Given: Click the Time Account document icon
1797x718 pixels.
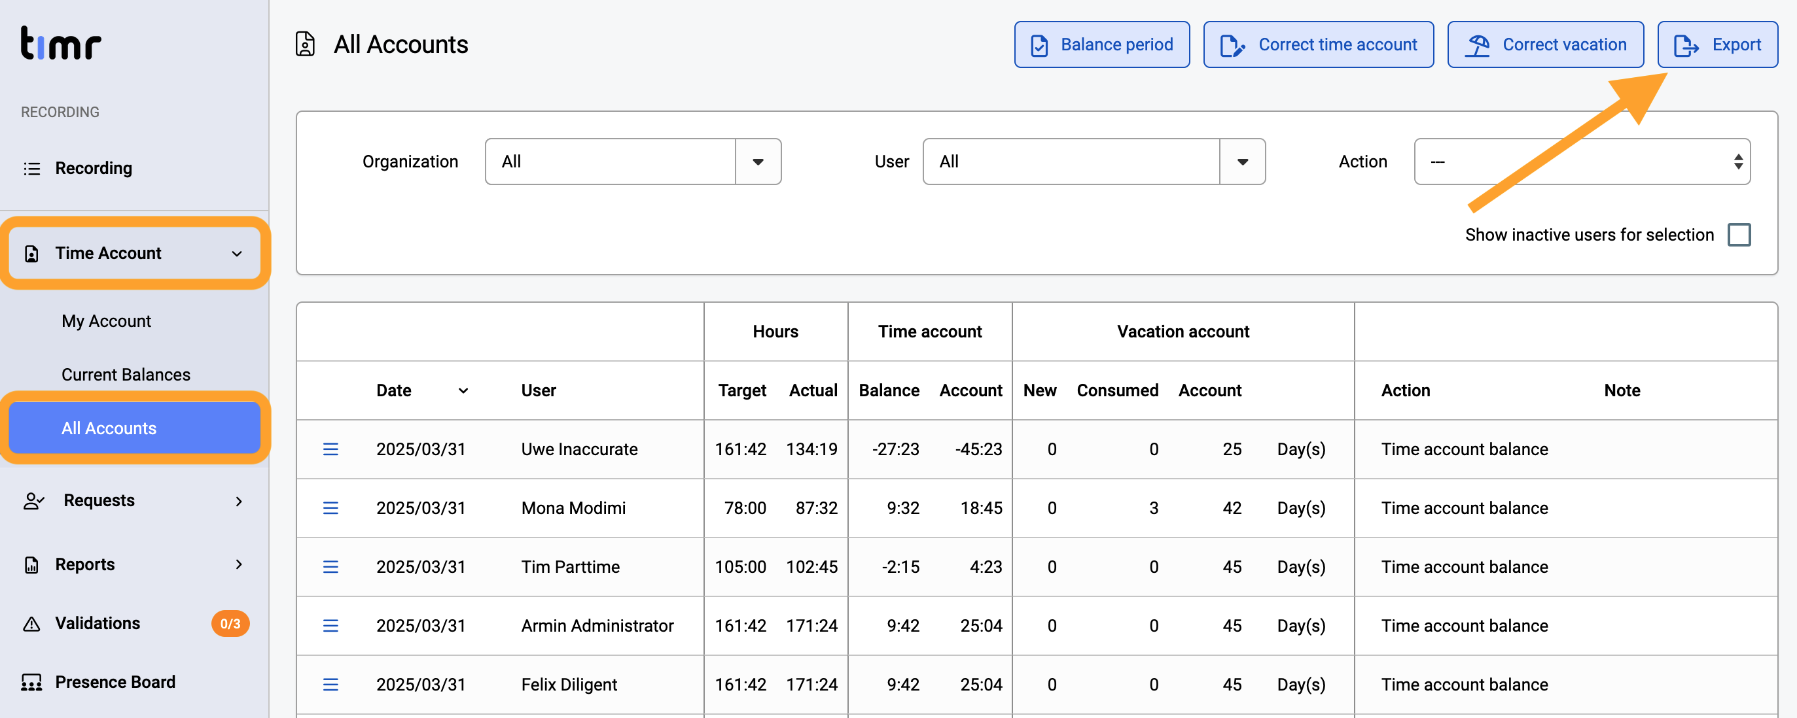Looking at the screenshot, I should pyautogui.click(x=31, y=254).
